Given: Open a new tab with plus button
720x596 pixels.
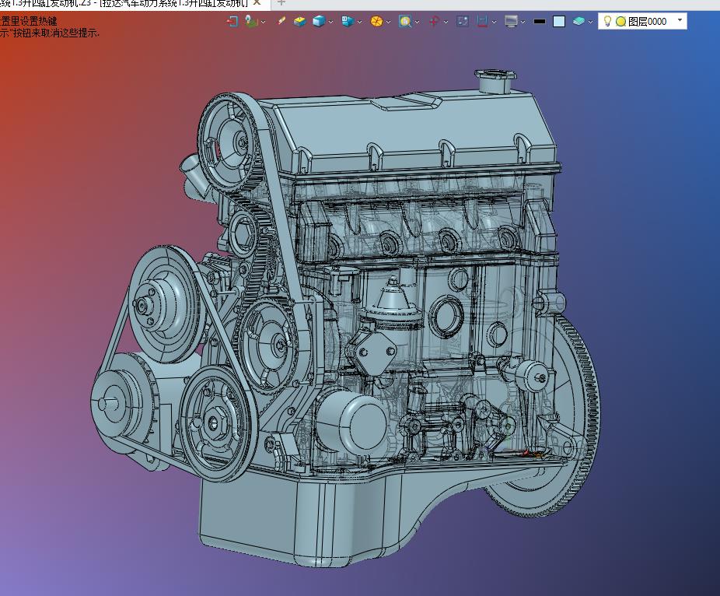Looking at the screenshot, I should tap(281, 3).
